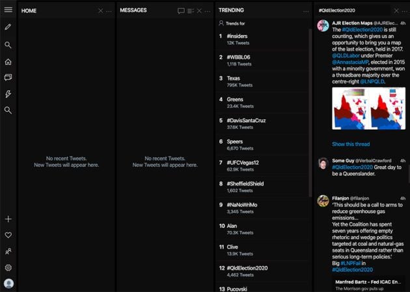The image size is (410, 292).
Task: Open the TRENDING column options dots
Action: (306, 12)
